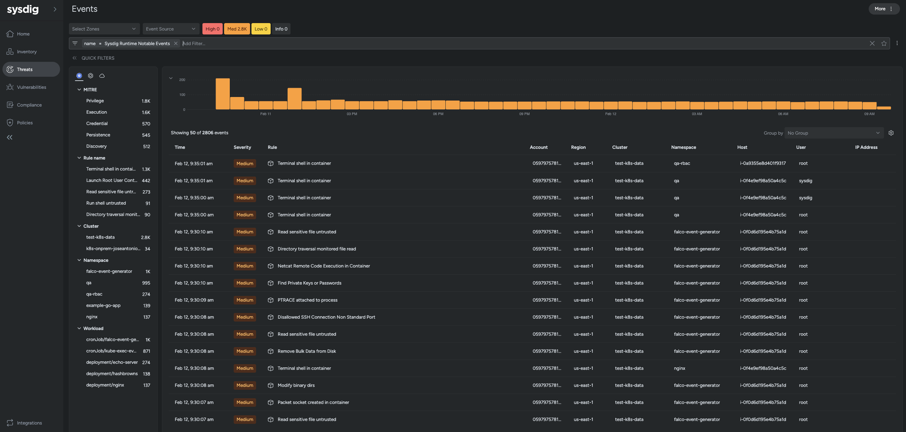
Task: Click the More button at top right
Action: [884, 9]
